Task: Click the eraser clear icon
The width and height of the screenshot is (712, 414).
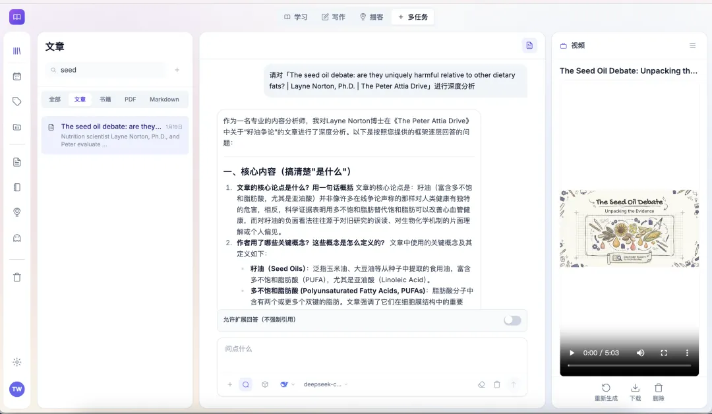Action: (x=481, y=384)
